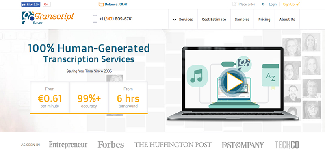Click the Place order pencil icon
Image resolution: width=325 pixels, height=152 pixels.
(x=234, y=4)
